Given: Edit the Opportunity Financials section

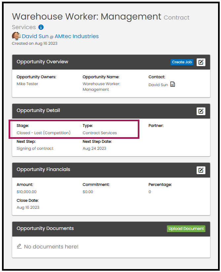Looking at the screenshot, I should click(201, 170).
